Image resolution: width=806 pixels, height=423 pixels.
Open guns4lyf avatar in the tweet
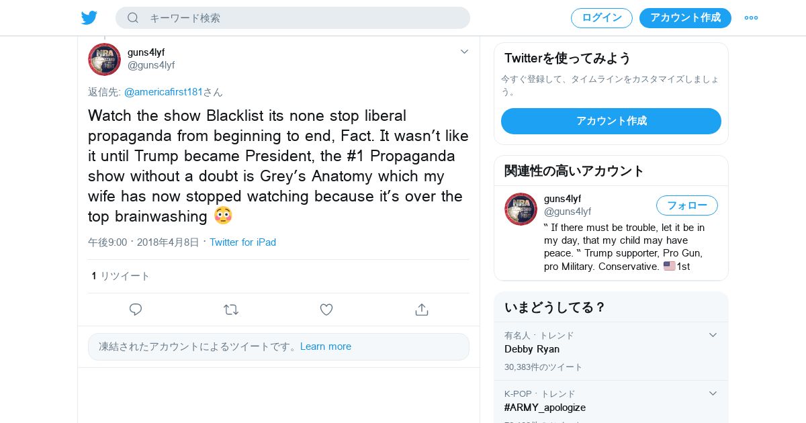104,59
